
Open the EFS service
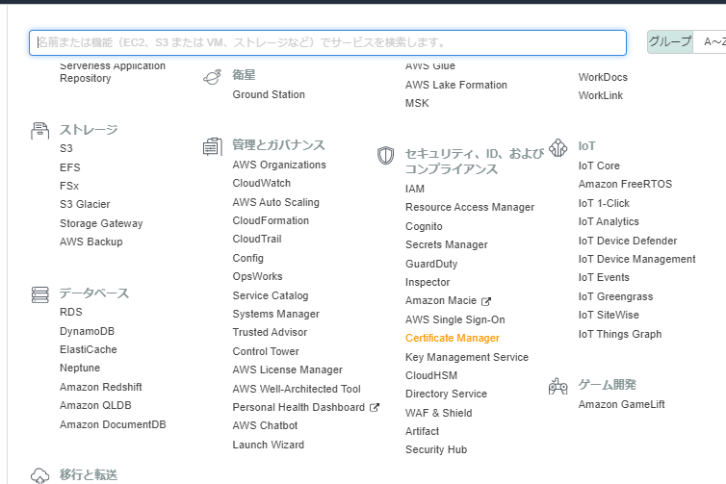point(70,167)
